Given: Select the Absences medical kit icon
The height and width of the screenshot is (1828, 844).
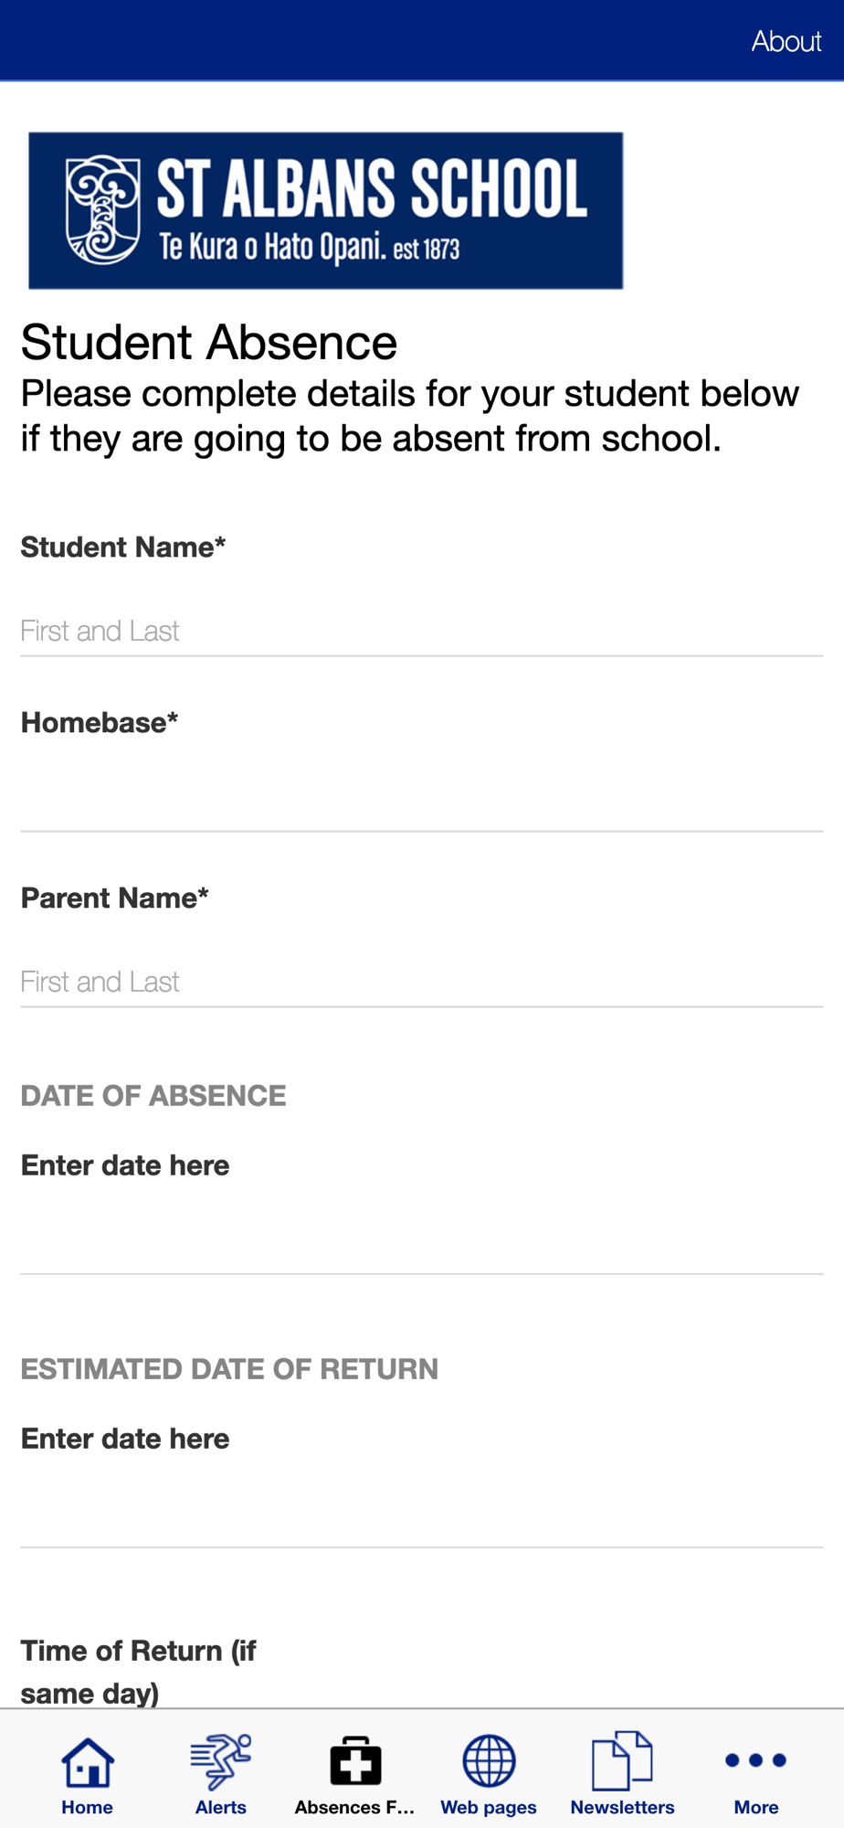Looking at the screenshot, I should [355, 1761].
